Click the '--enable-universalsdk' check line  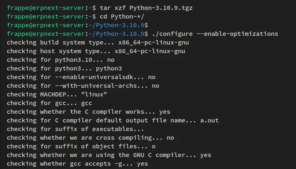click(x=81, y=77)
